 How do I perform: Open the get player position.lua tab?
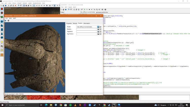pos(102,12)
